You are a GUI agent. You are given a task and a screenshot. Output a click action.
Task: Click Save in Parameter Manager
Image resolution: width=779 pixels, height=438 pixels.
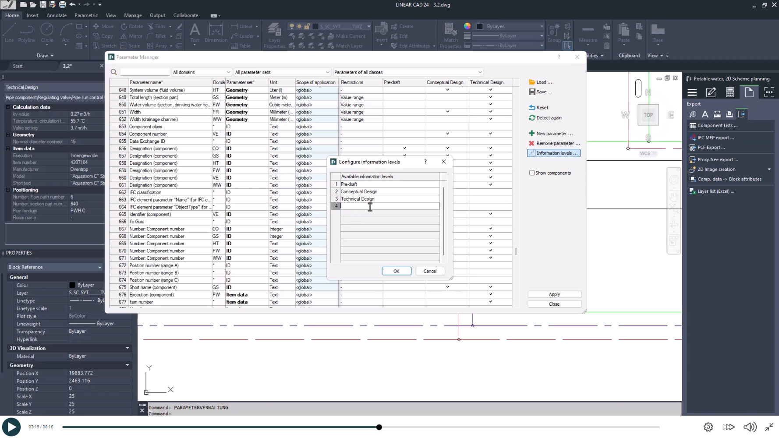pyautogui.click(x=540, y=92)
